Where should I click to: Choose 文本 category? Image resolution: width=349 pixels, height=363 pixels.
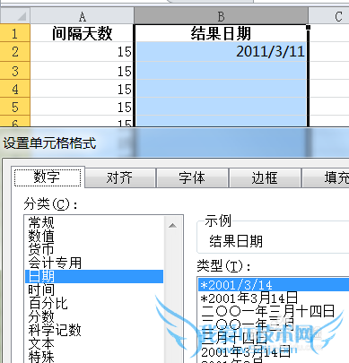tap(94, 343)
